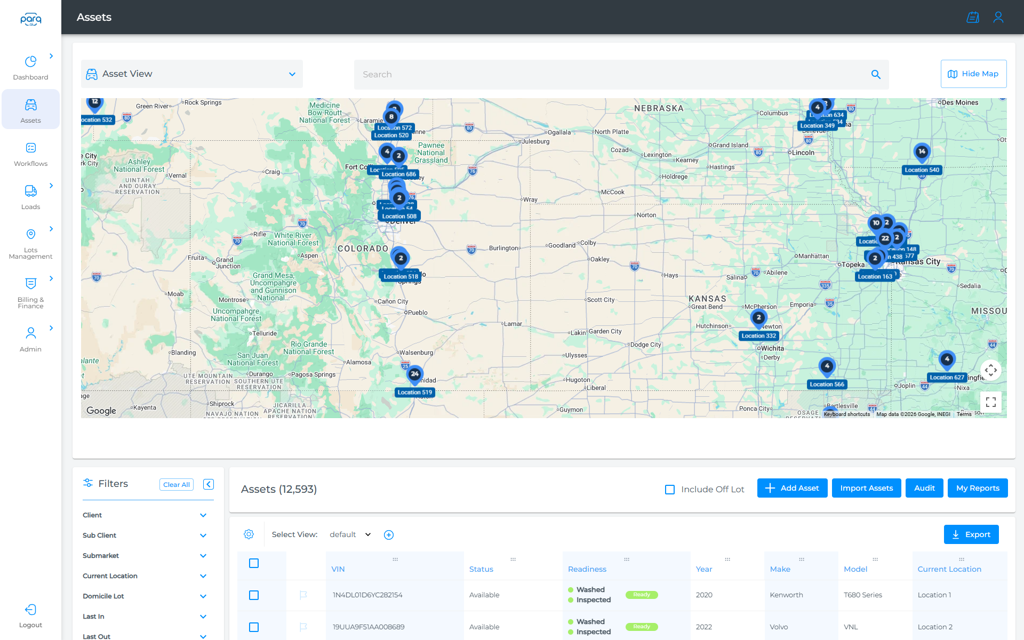Click the Import Assets button
The image size is (1024, 640).
coord(866,488)
